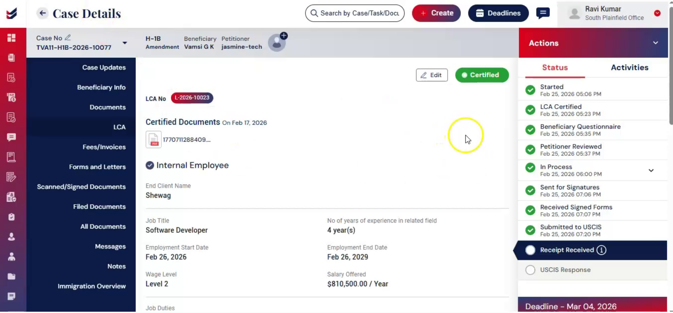673x313 pixels.
Task: Open the note icon at sidebar bottom
Action: (11, 296)
